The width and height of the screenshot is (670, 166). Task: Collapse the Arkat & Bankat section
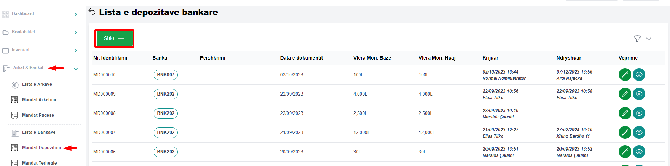pyautogui.click(x=76, y=69)
